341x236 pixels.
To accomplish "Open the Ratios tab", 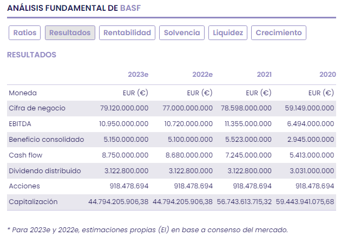I will pos(25,33).
